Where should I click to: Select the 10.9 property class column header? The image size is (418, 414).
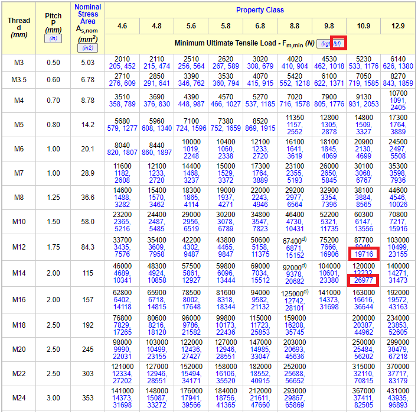point(364,26)
